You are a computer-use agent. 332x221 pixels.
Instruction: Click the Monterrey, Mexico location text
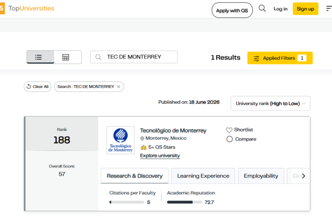(x=166, y=138)
